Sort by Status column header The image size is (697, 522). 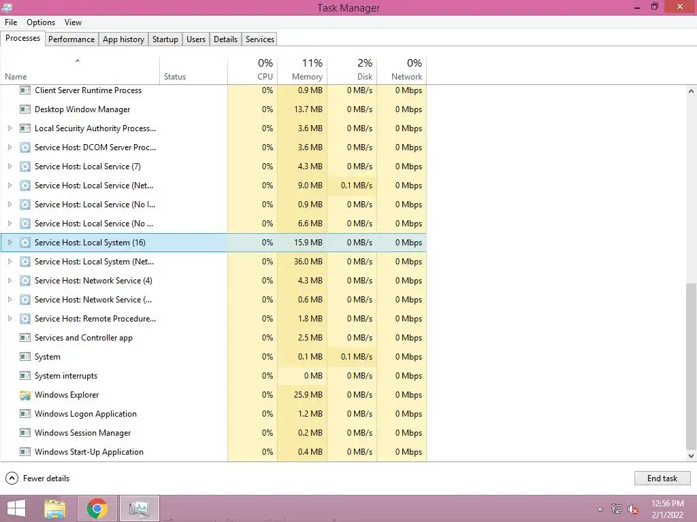click(x=193, y=71)
